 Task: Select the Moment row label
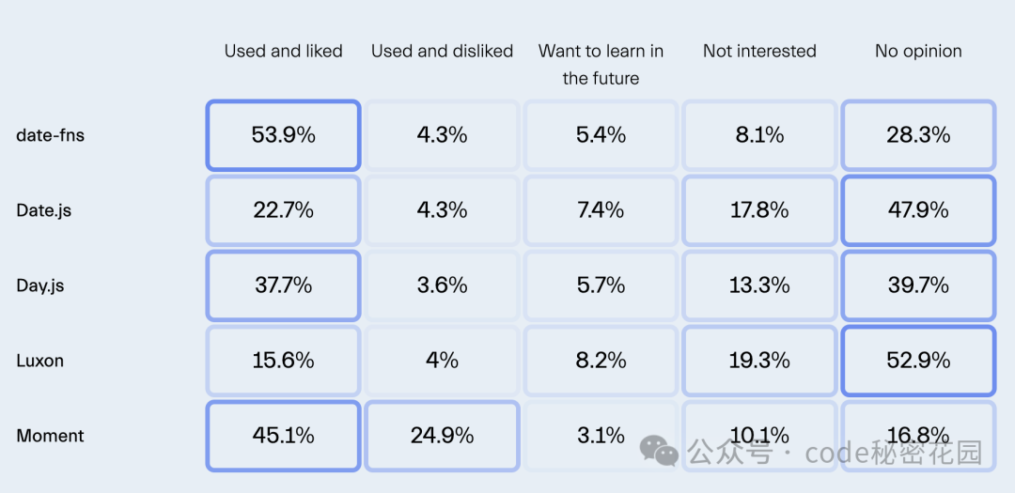coord(51,436)
